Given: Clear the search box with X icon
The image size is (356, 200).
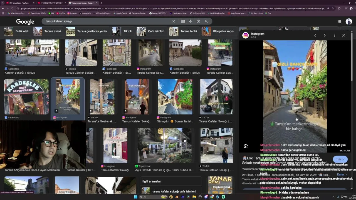Looking at the screenshot, I should click(x=174, y=21).
